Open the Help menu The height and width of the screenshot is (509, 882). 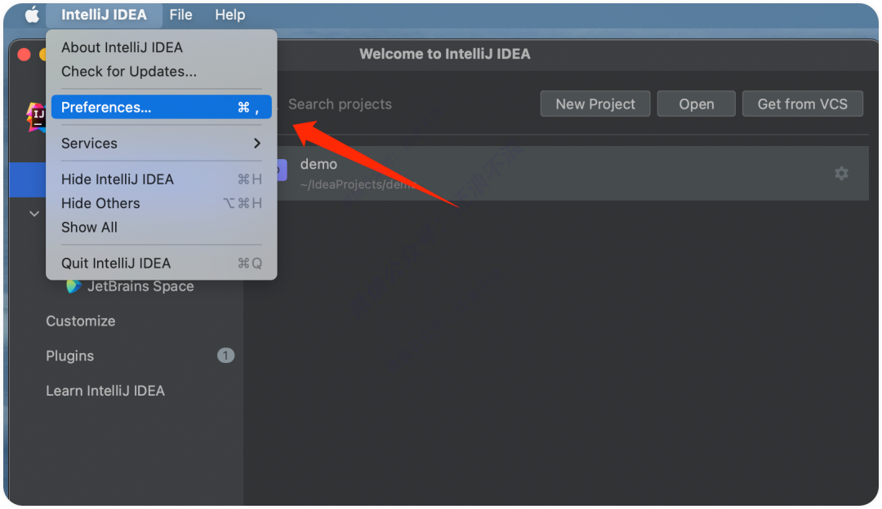pyautogui.click(x=230, y=15)
